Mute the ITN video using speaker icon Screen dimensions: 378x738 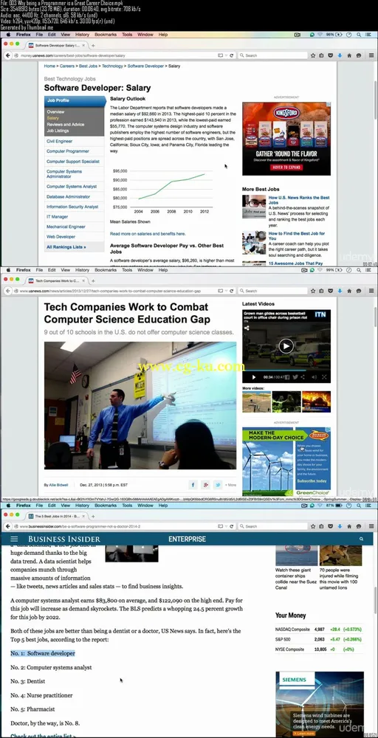pyautogui.click(x=314, y=377)
